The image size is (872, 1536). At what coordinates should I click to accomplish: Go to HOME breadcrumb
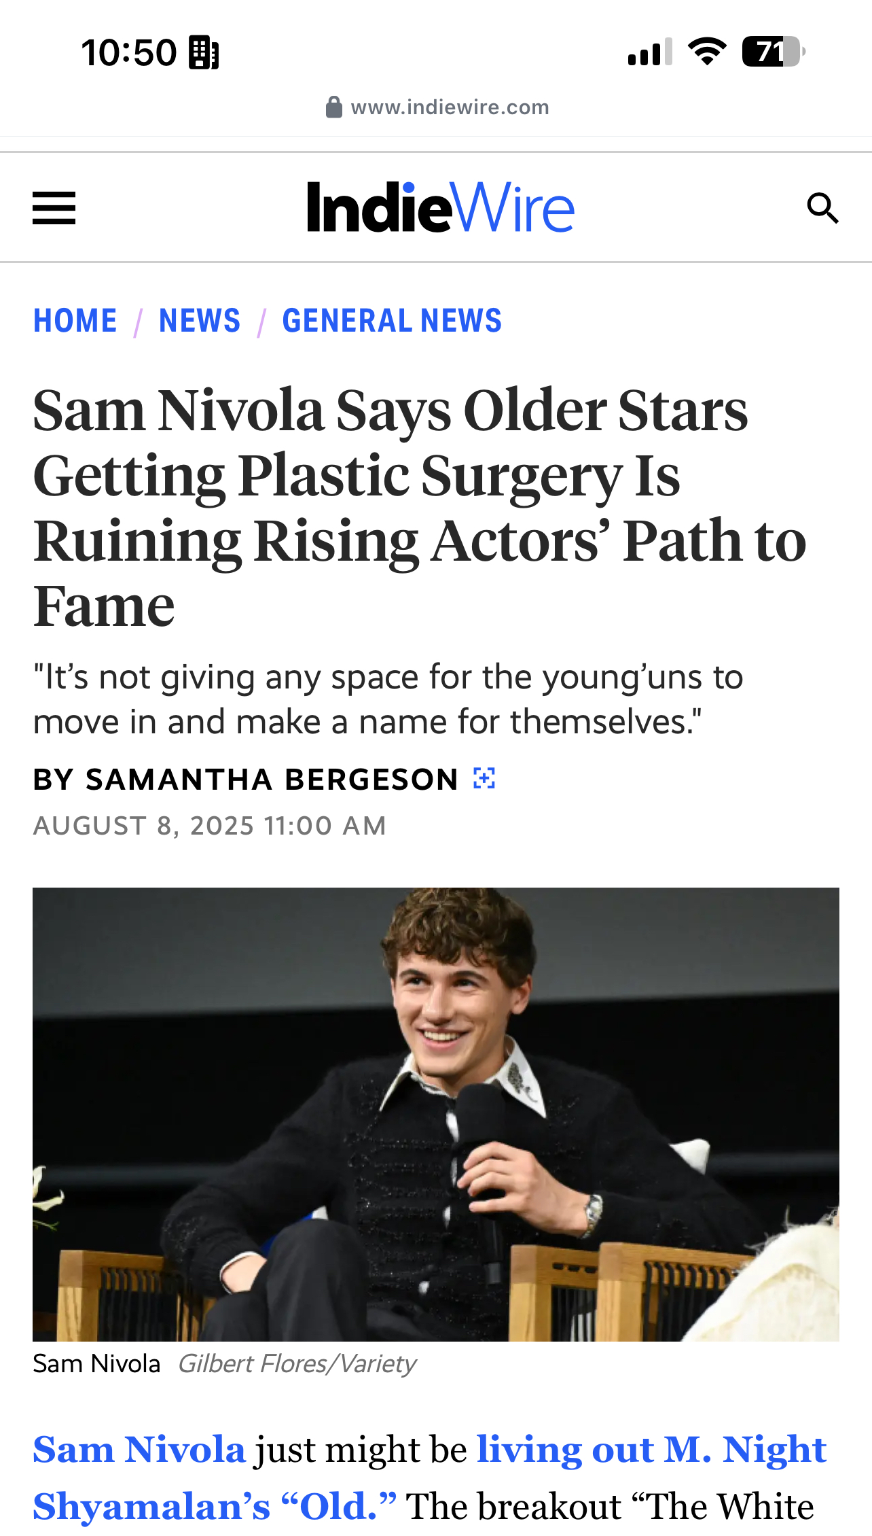coord(75,321)
